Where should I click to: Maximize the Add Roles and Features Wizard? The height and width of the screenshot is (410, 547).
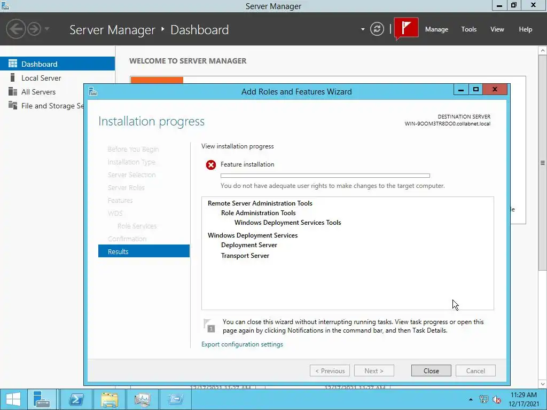[475, 90]
